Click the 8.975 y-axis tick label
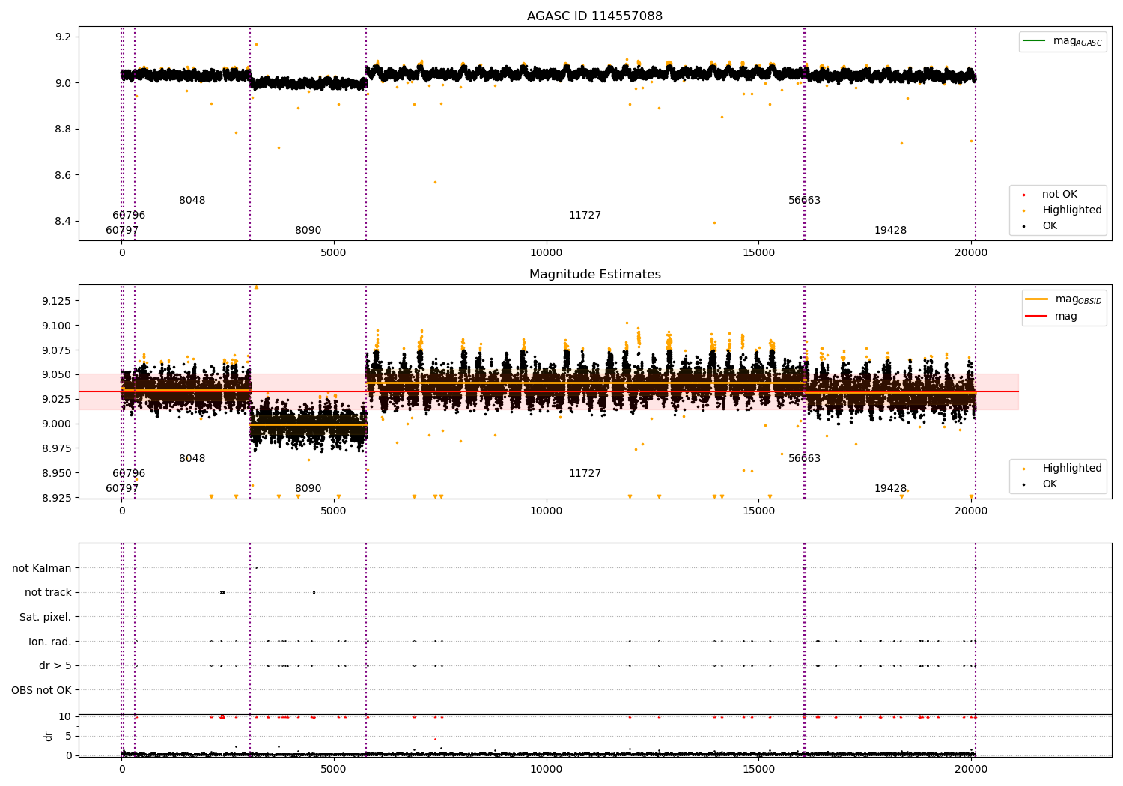 tap(57, 448)
